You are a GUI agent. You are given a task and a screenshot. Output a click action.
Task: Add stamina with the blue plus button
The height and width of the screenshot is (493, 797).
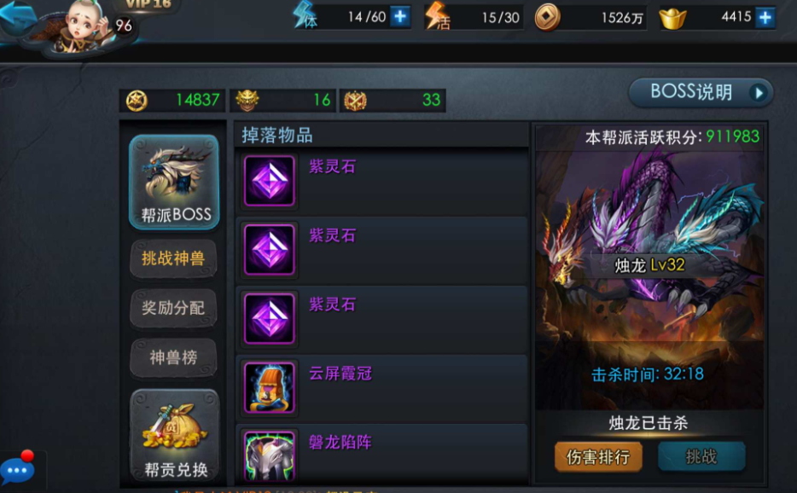pos(400,17)
